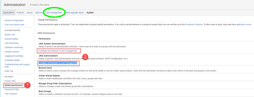
Task: Select Global permissions in sidebar
Action: tap(14, 85)
